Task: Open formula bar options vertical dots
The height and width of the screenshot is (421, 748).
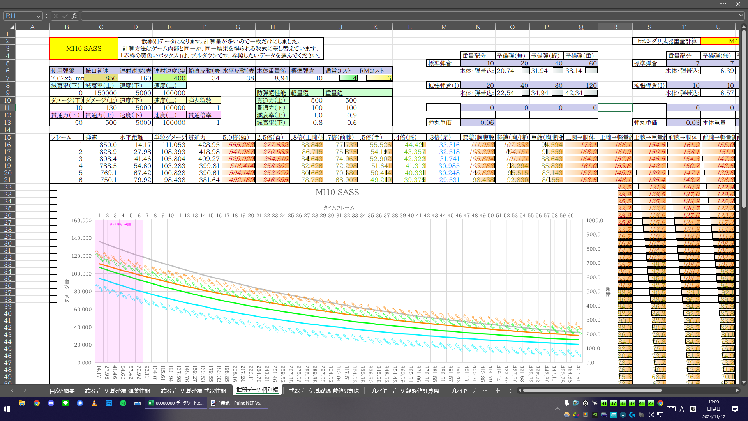Action: click(47, 16)
